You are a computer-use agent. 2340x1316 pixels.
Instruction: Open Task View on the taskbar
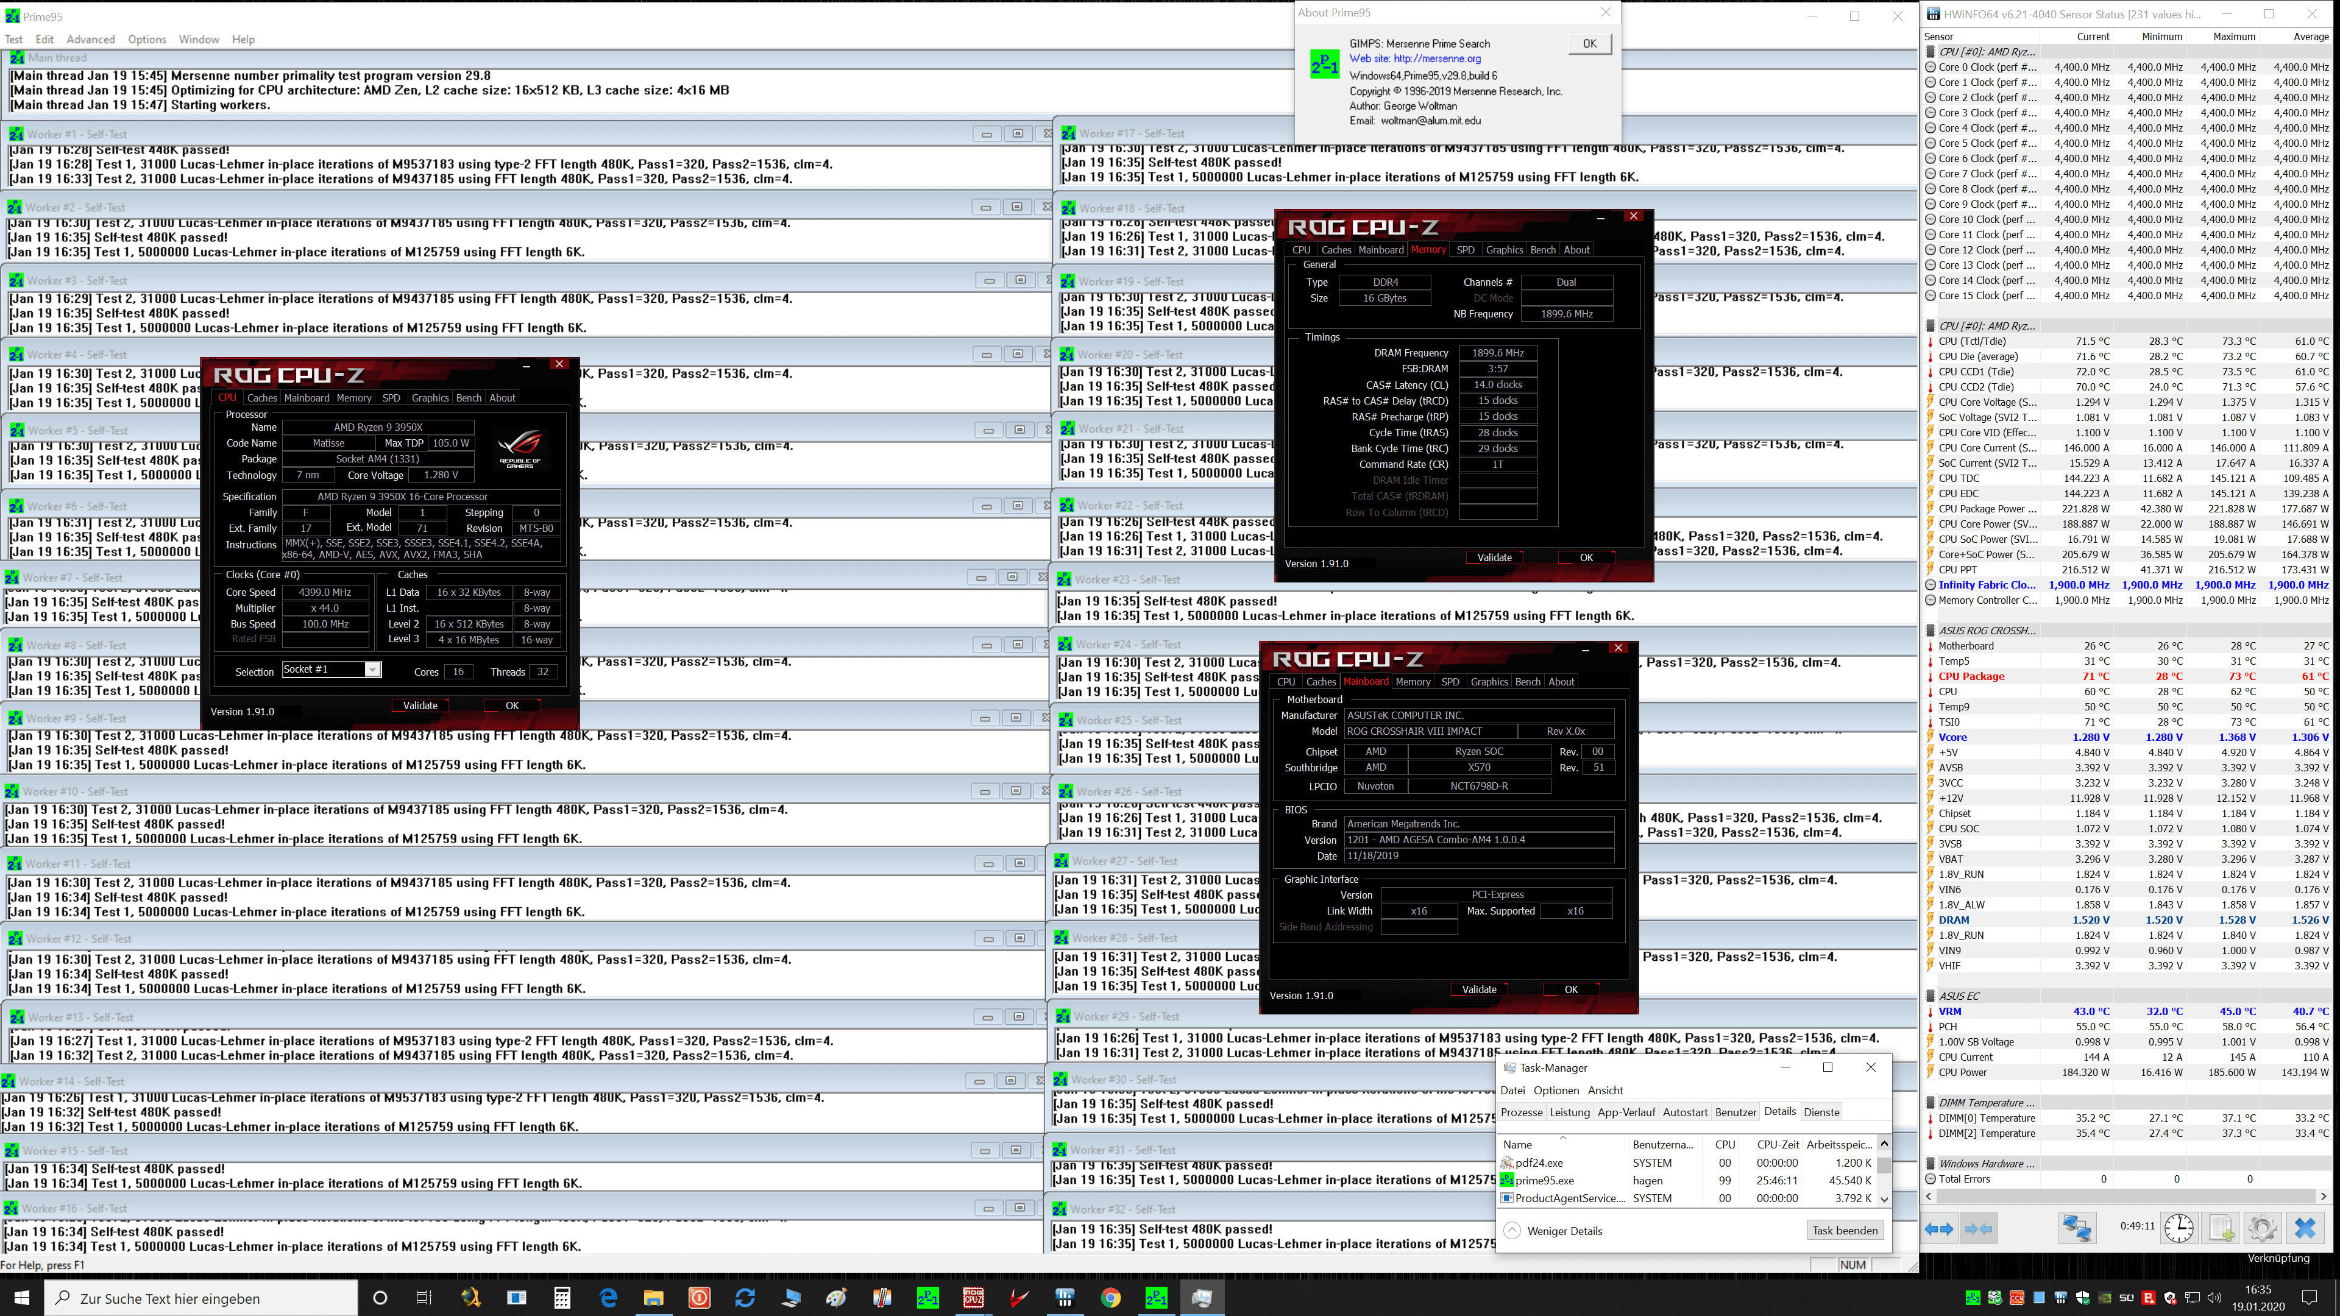424,1298
